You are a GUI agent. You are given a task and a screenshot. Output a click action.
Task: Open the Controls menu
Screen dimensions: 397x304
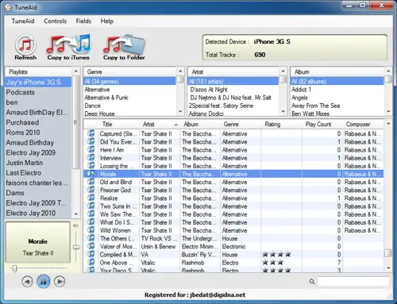(55, 21)
